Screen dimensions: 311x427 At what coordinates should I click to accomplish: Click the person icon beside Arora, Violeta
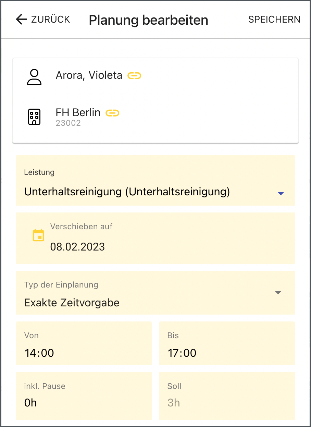coord(34,77)
